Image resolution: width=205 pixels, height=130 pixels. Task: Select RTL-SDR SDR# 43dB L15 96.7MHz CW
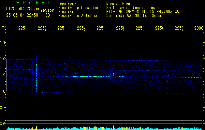[143, 12]
